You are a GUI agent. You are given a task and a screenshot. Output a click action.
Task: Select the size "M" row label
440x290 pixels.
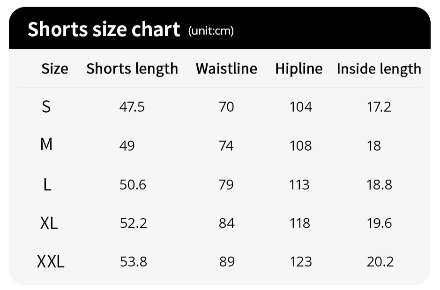tap(46, 145)
